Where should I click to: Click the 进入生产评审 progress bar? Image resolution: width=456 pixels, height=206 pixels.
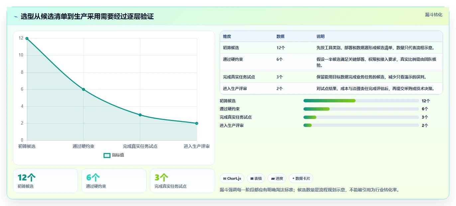pos(361,125)
